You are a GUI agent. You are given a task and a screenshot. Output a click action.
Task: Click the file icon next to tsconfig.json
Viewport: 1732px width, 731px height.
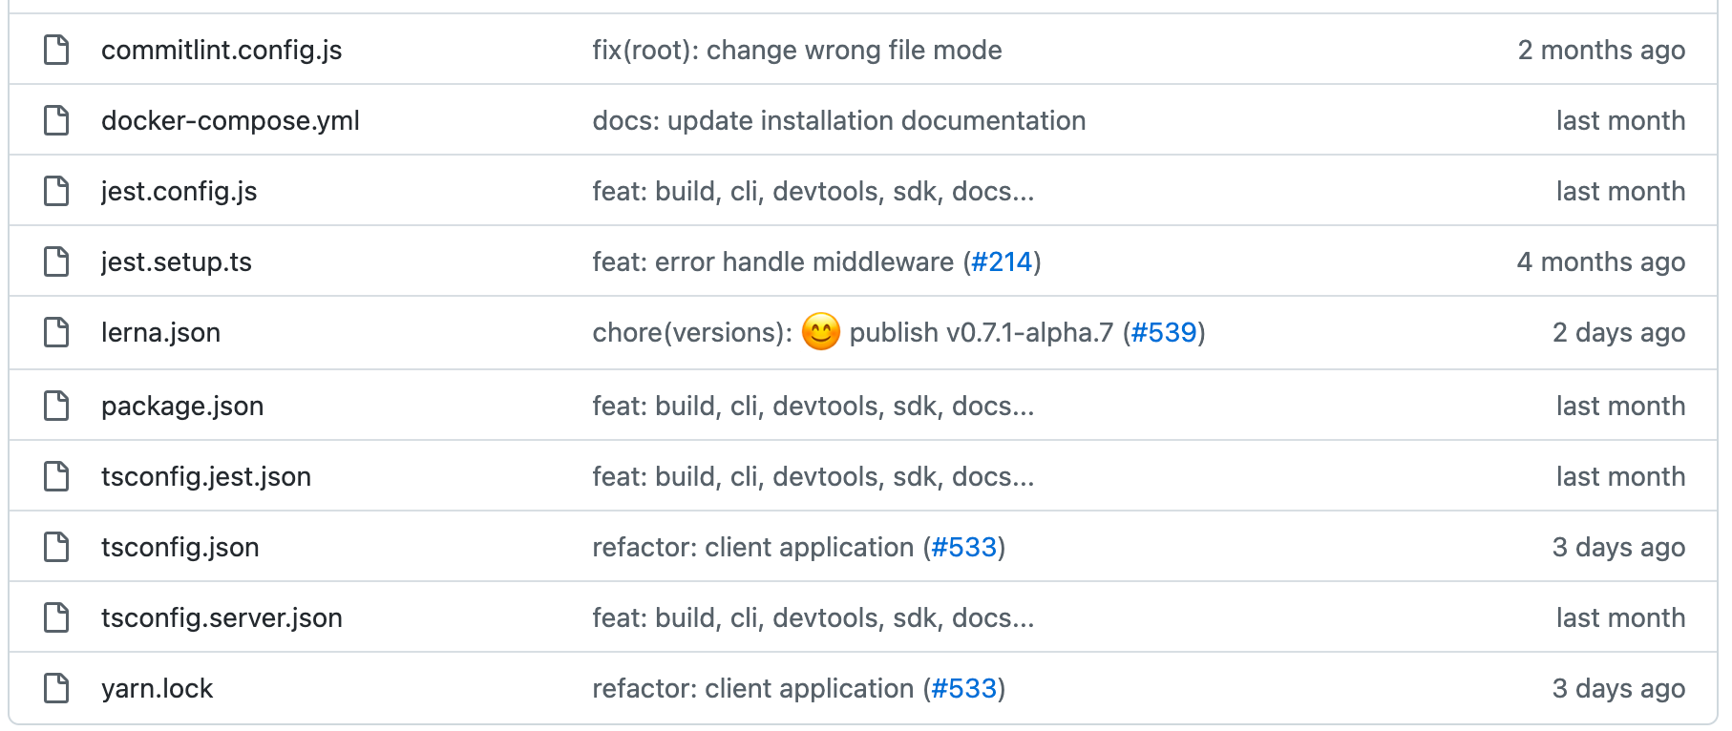55,546
